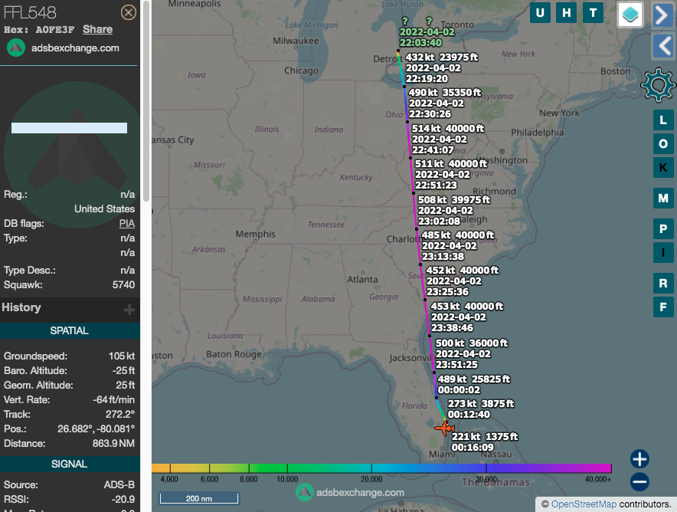
Task: Click the groundspeed value 105 kt
Action: (x=122, y=356)
